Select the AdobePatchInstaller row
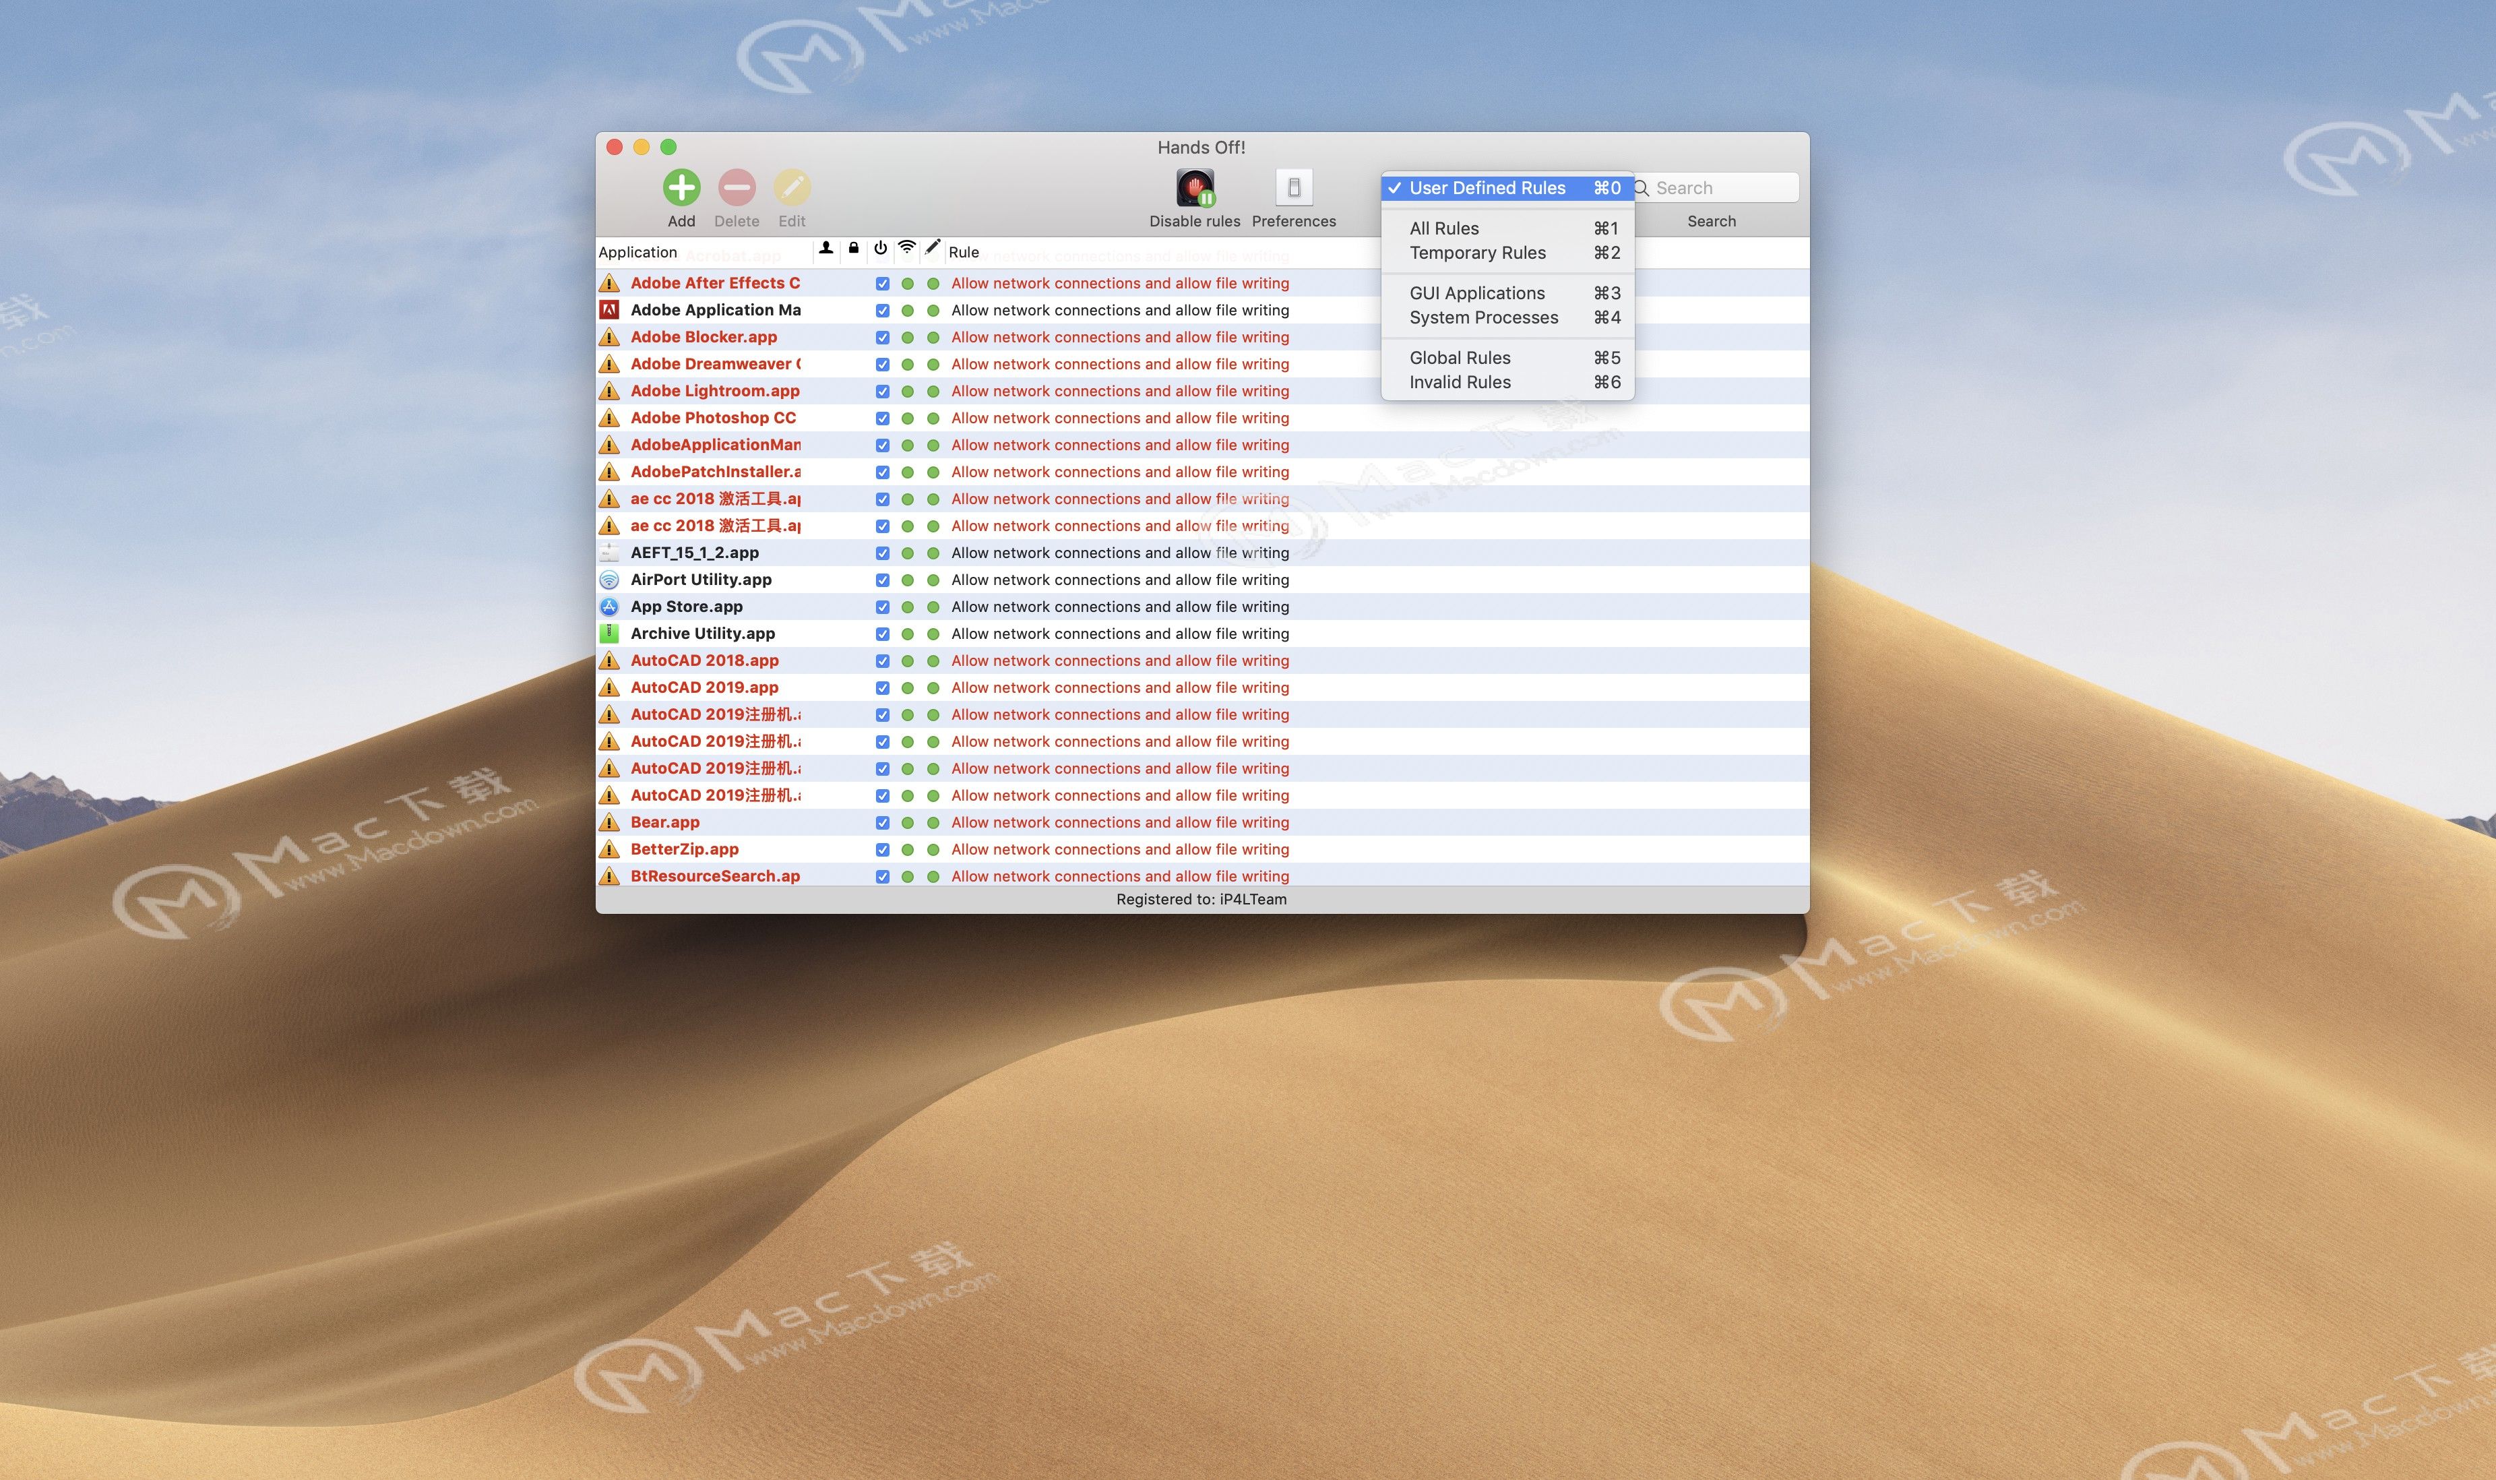The image size is (2496, 1480). pyautogui.click(x=1202, y=472)
